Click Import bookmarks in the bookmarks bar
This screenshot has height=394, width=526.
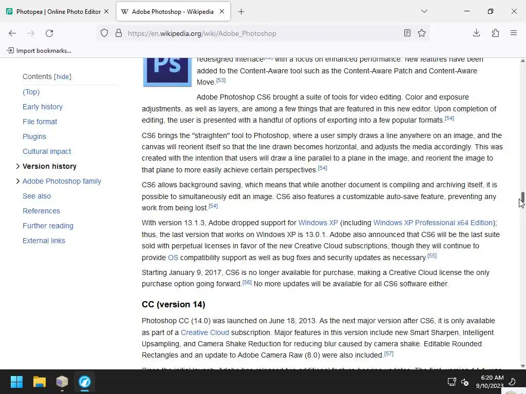(x=39, y=51)
